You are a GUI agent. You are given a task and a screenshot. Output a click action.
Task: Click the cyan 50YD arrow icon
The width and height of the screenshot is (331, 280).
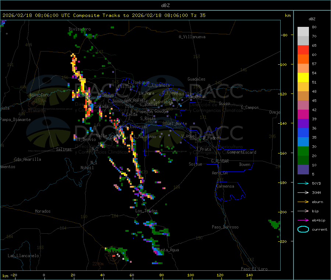[x=303, y=183]
